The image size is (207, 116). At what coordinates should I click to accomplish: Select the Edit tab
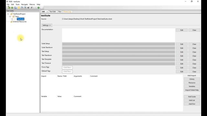tap(43, 12)
